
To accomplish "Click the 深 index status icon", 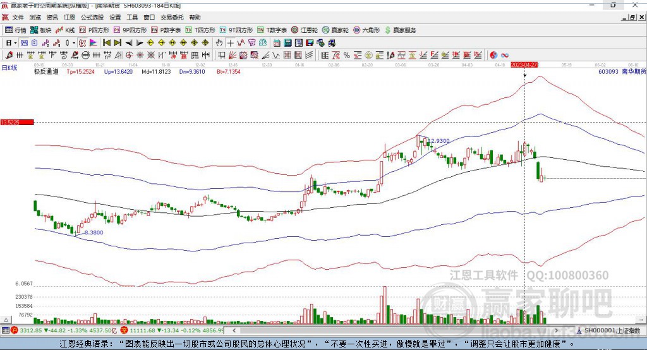I will [124, 330].
